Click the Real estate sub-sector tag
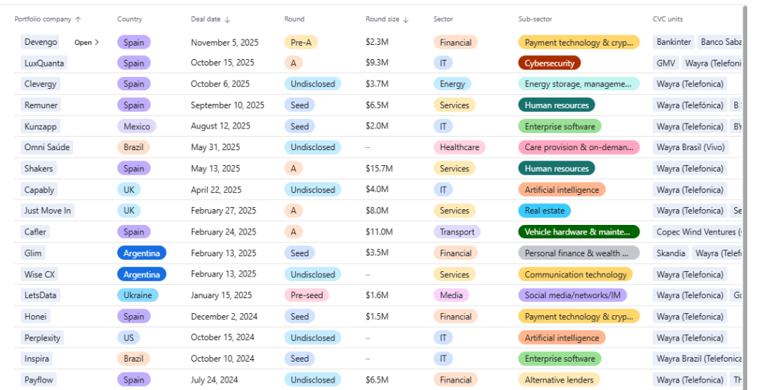 pos(544,211)
